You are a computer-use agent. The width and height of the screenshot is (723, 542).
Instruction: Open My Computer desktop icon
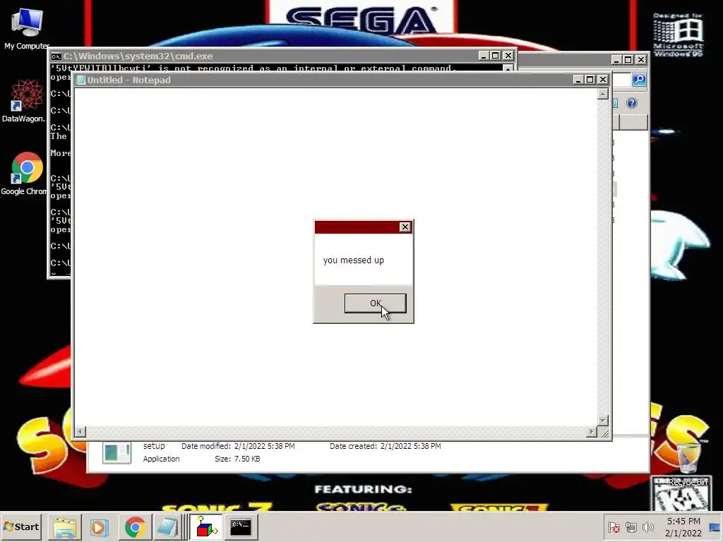click(x=26, y=28)
